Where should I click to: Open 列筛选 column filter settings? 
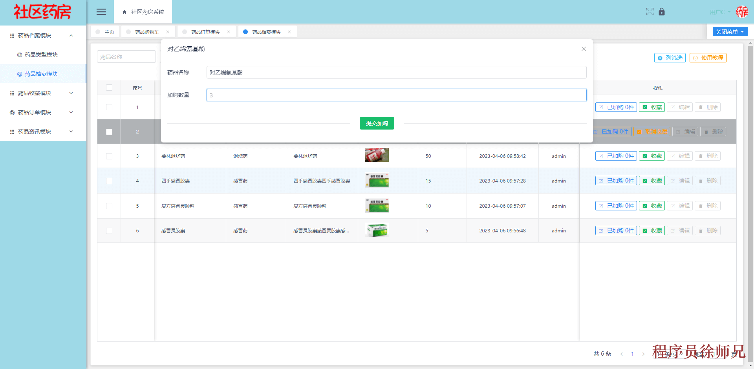670,58
